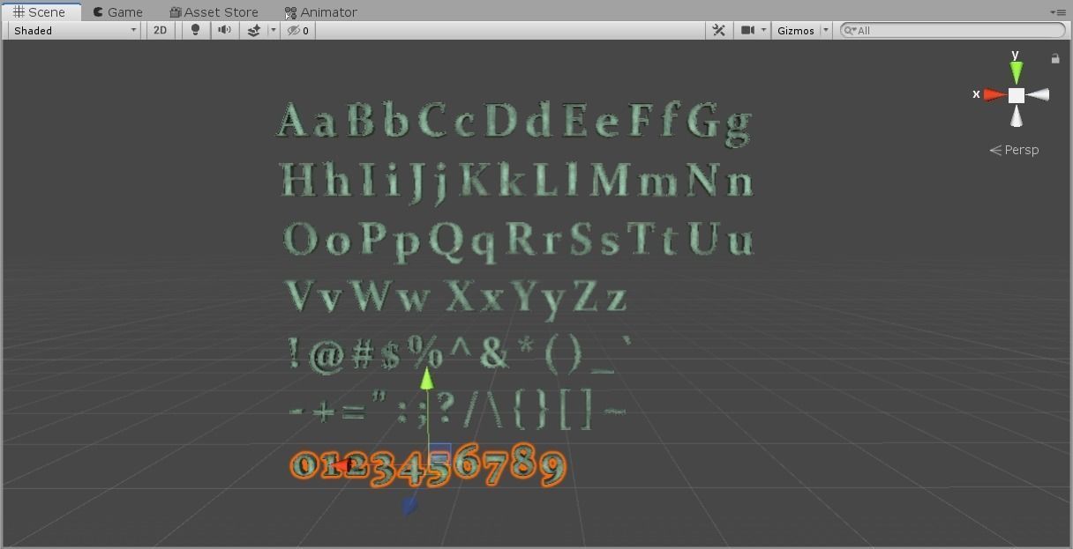
Task: Open the camera settings dropdown arrow
Action: click(x=763, y=30)
